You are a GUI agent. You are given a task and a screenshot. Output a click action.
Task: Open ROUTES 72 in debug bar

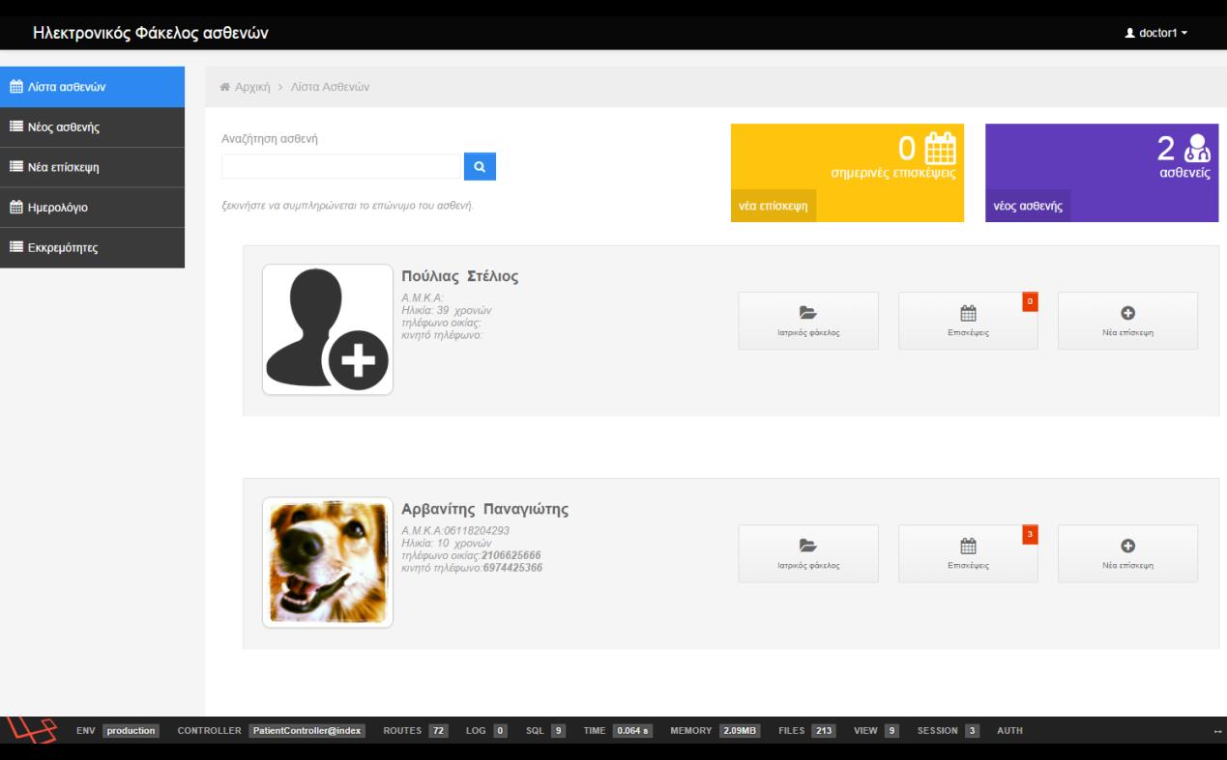tap(416, 731)
